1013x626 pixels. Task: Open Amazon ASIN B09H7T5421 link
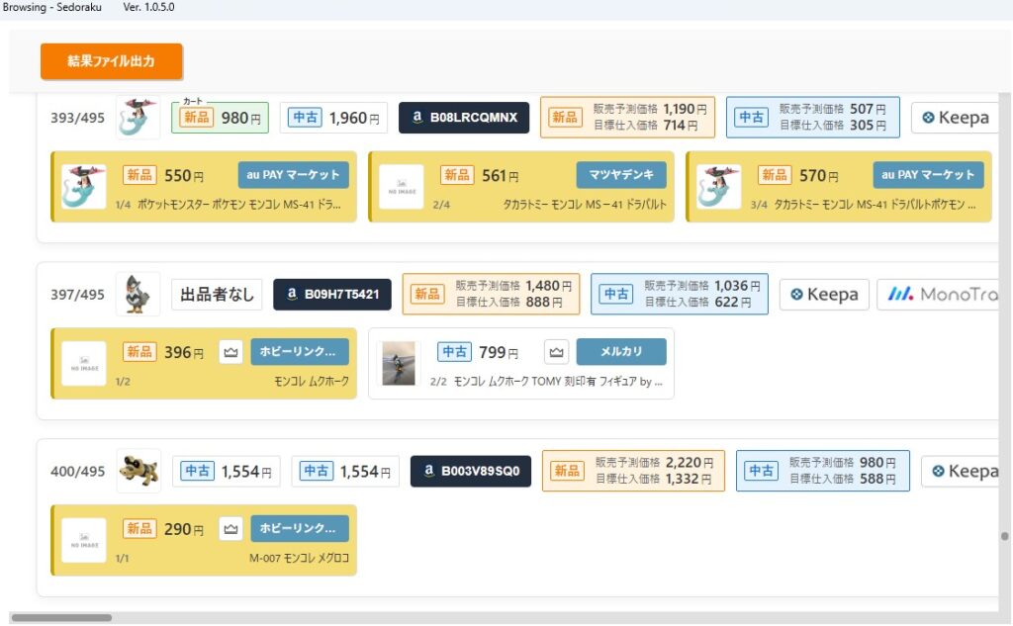[x=332, y=294]
